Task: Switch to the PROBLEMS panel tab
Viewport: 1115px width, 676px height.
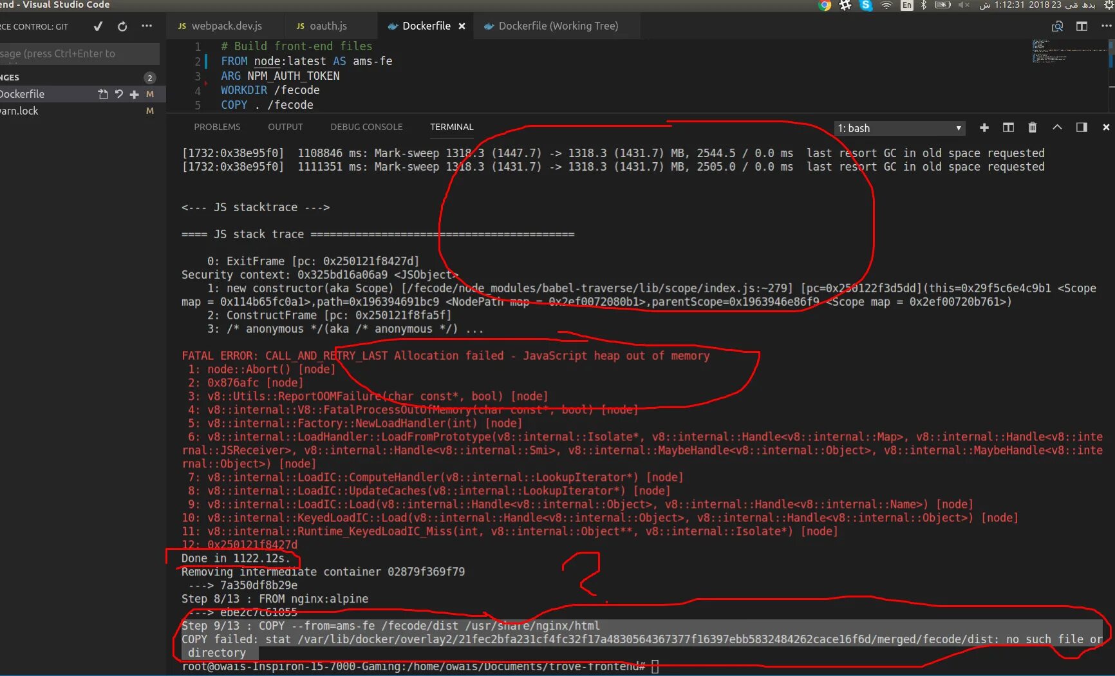Action: point(217,127)
